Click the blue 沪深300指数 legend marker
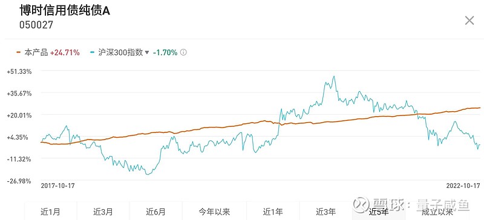 coord(93,53)
